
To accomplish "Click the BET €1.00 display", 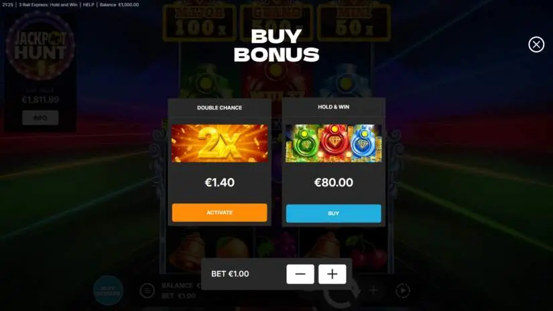I will pyautogui.click(x=230, y=274).
